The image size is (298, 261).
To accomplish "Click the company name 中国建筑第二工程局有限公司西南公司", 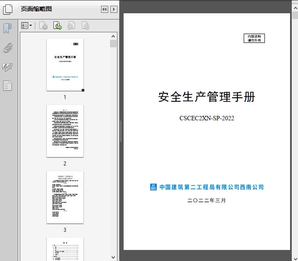I will (211, 187).
